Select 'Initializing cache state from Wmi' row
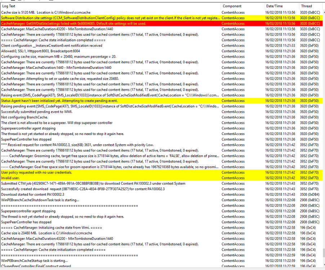 pos(161,228)
